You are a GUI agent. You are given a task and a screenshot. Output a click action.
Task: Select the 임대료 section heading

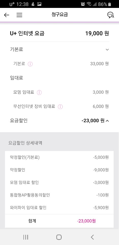click(x=17, y=78)
